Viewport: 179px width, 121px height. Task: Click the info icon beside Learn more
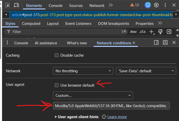point(104,117)
